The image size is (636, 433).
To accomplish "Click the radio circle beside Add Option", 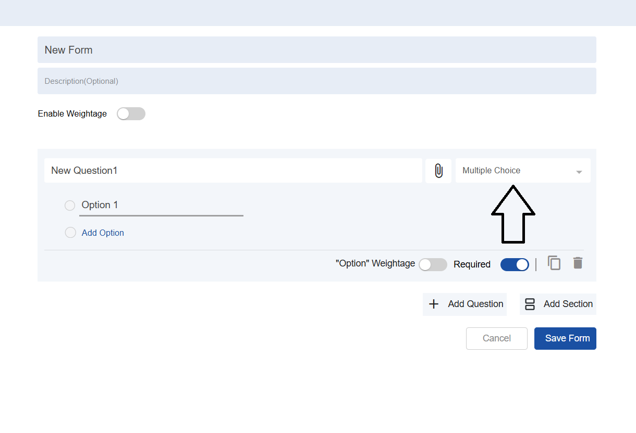I will (70, 233).
